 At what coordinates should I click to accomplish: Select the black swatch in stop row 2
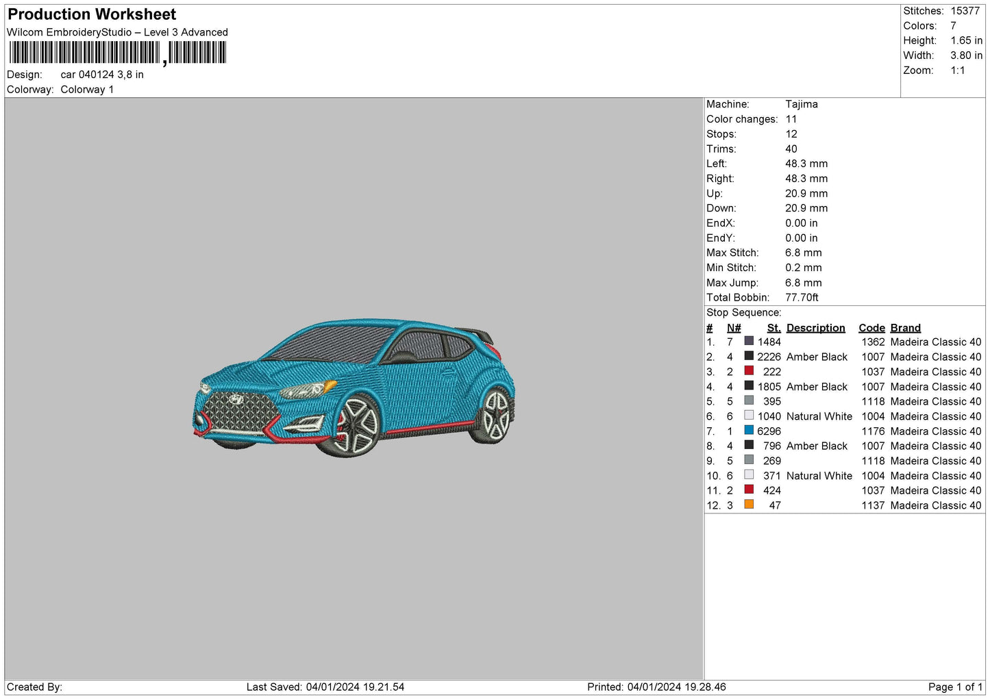749,356
